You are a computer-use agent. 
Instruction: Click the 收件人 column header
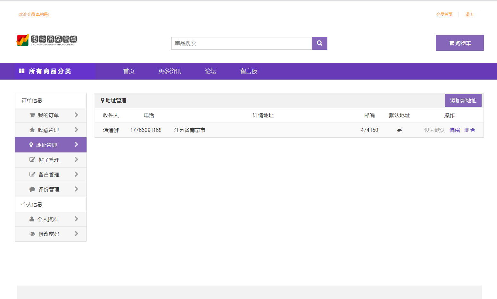(111, 115)
